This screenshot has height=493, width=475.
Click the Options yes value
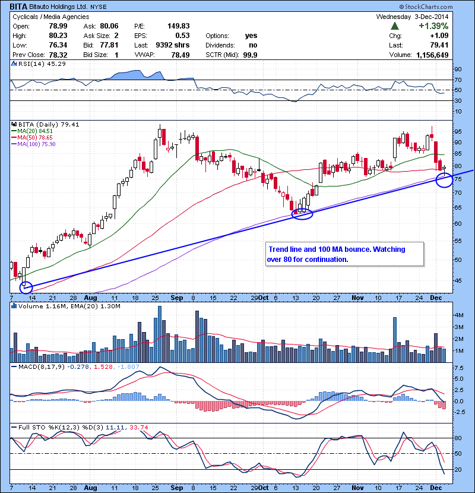pos(251,36)
